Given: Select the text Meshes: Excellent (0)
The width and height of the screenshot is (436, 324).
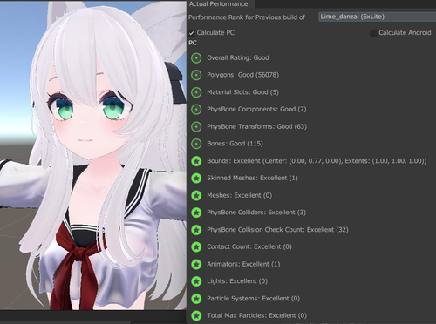Looking at the screenshot, I should point(240,195).
